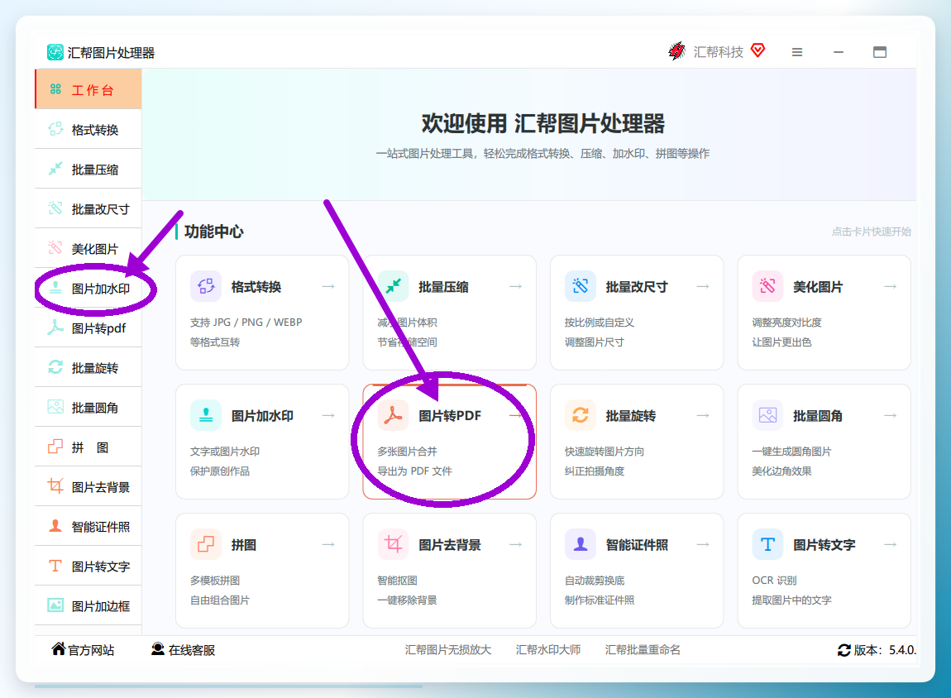This screenshot has height=698, width=951.
Task: Click arrow on the 格式转换 card
Action: [328, 286]
